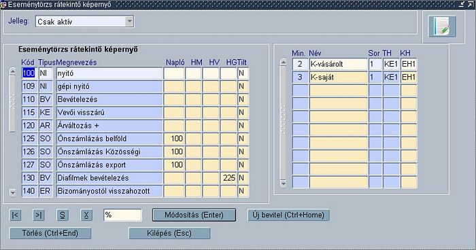Click type ER cell in row 140
Image resolution: width=476 pixels, height=250 pixels.
[x=46, y=191]
